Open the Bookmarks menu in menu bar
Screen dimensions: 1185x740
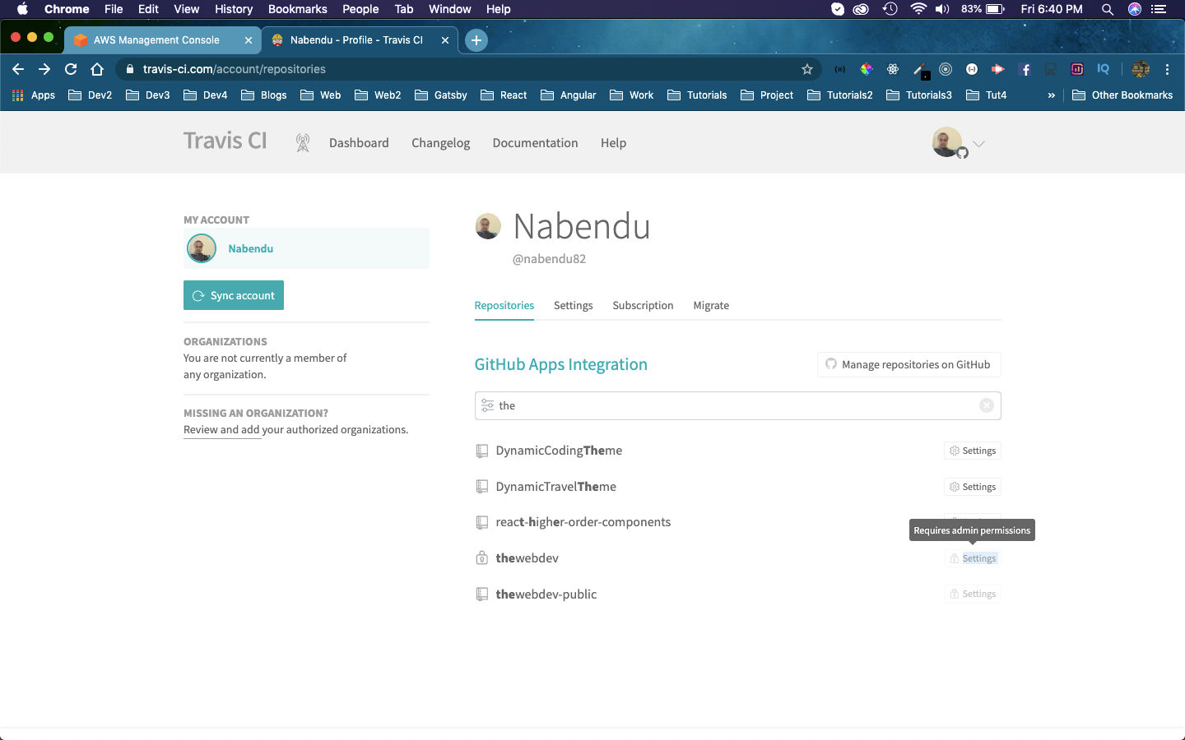[297, 9]
